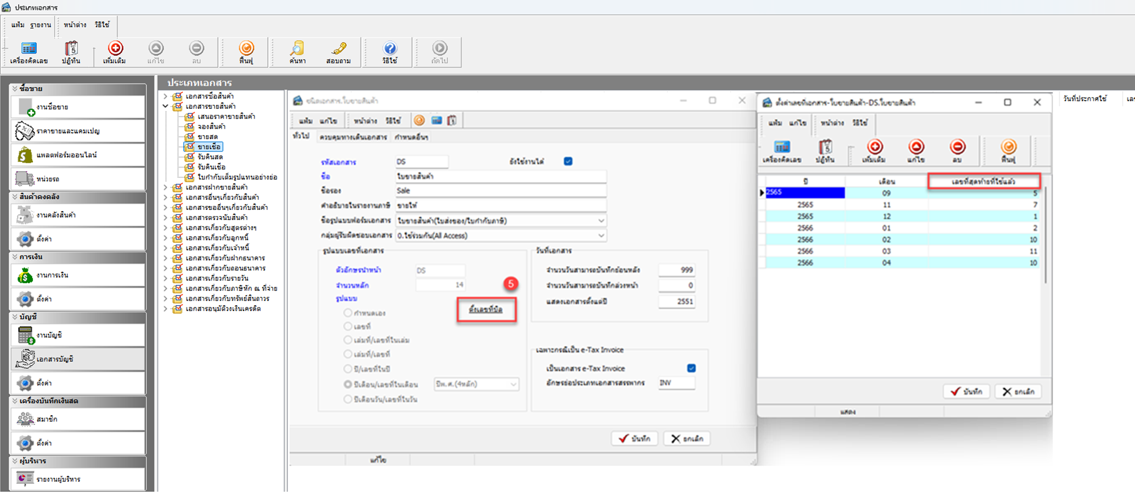This screenshot has width=1135, height=493.
Task: Open the calendar icon in main toolbar
Action: [71, 49]
